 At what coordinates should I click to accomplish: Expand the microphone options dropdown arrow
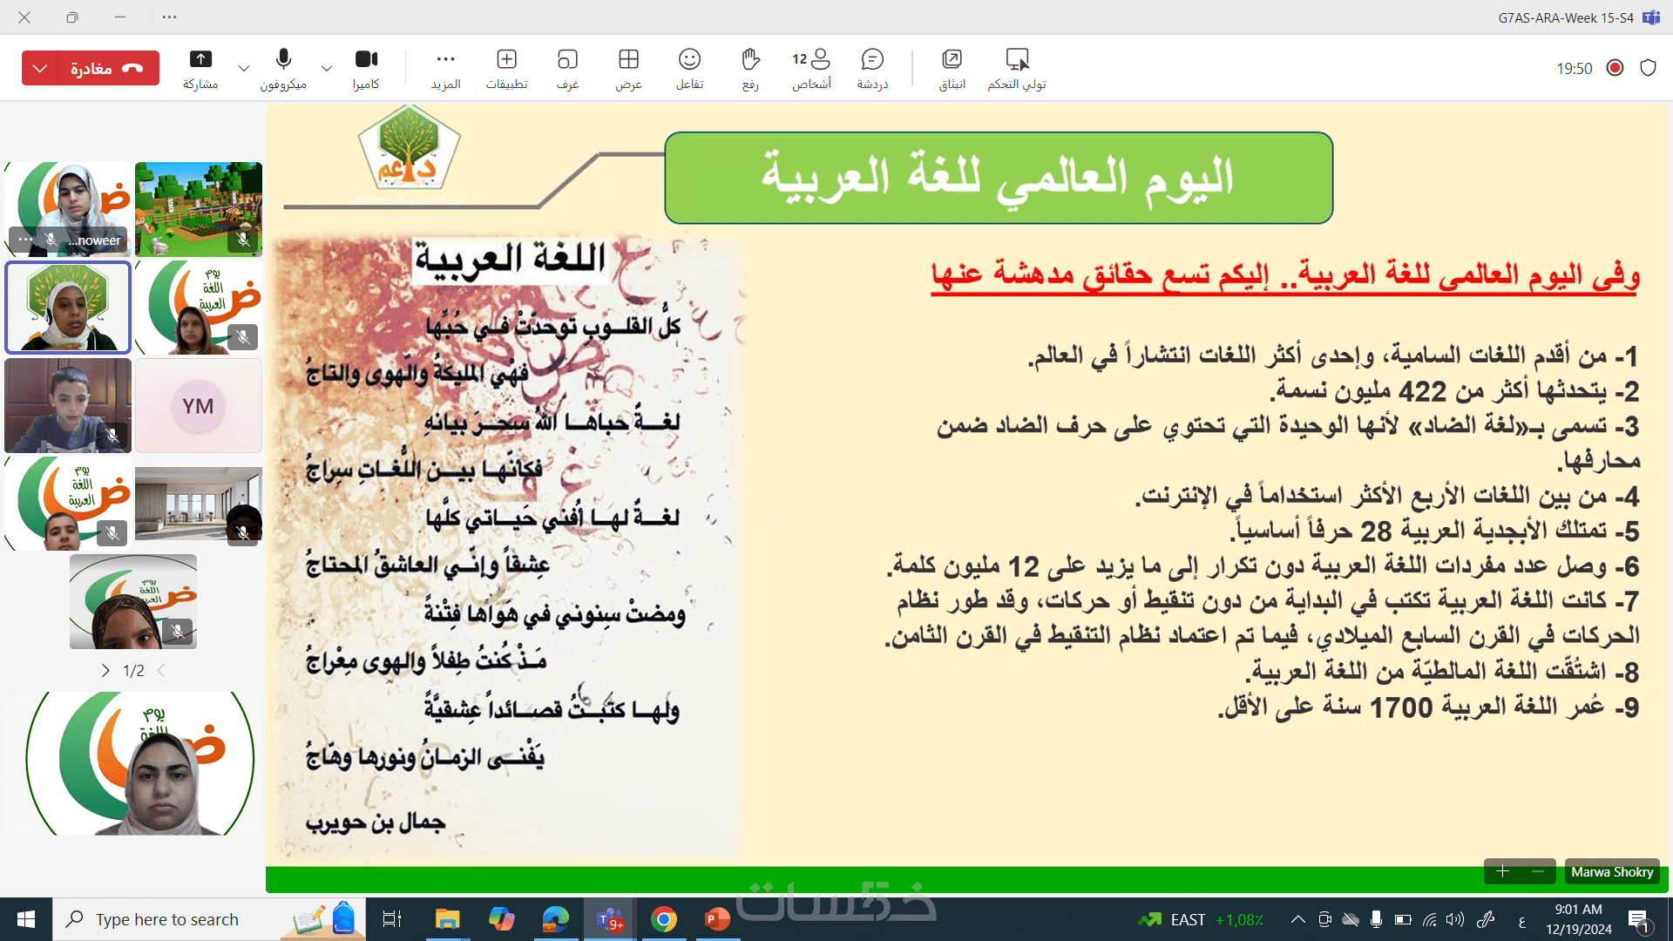244,68
